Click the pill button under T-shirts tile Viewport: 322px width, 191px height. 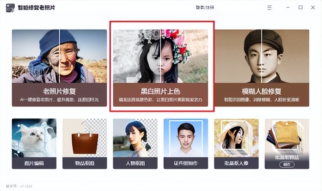(287, 165)
